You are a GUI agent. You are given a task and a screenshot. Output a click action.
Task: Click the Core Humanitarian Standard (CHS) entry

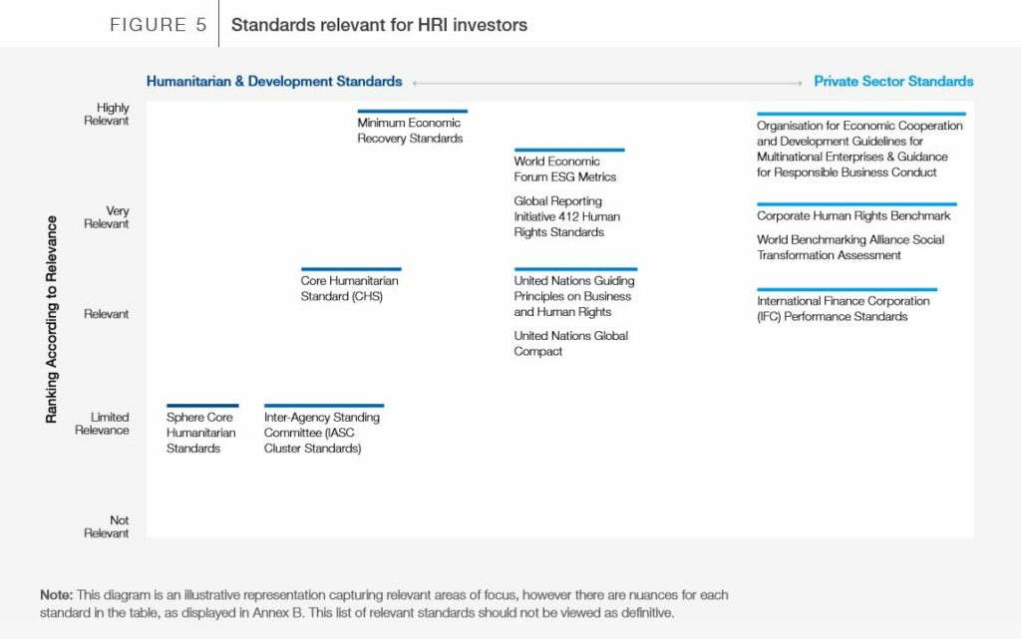click(349, 288)
